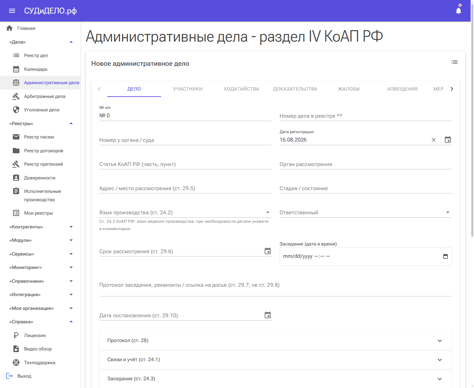Focus the Статья КоАП РФ field

[185, 164]
